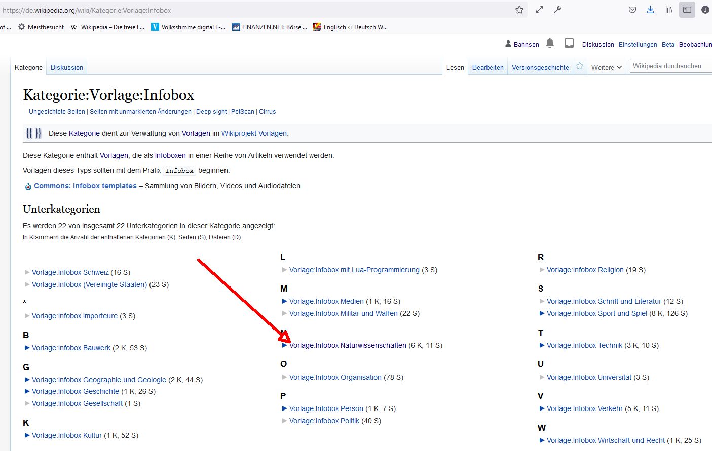Click the curly braces template icon
The width and height of the screenshot is (712, 451).
[x=33, y=133]
